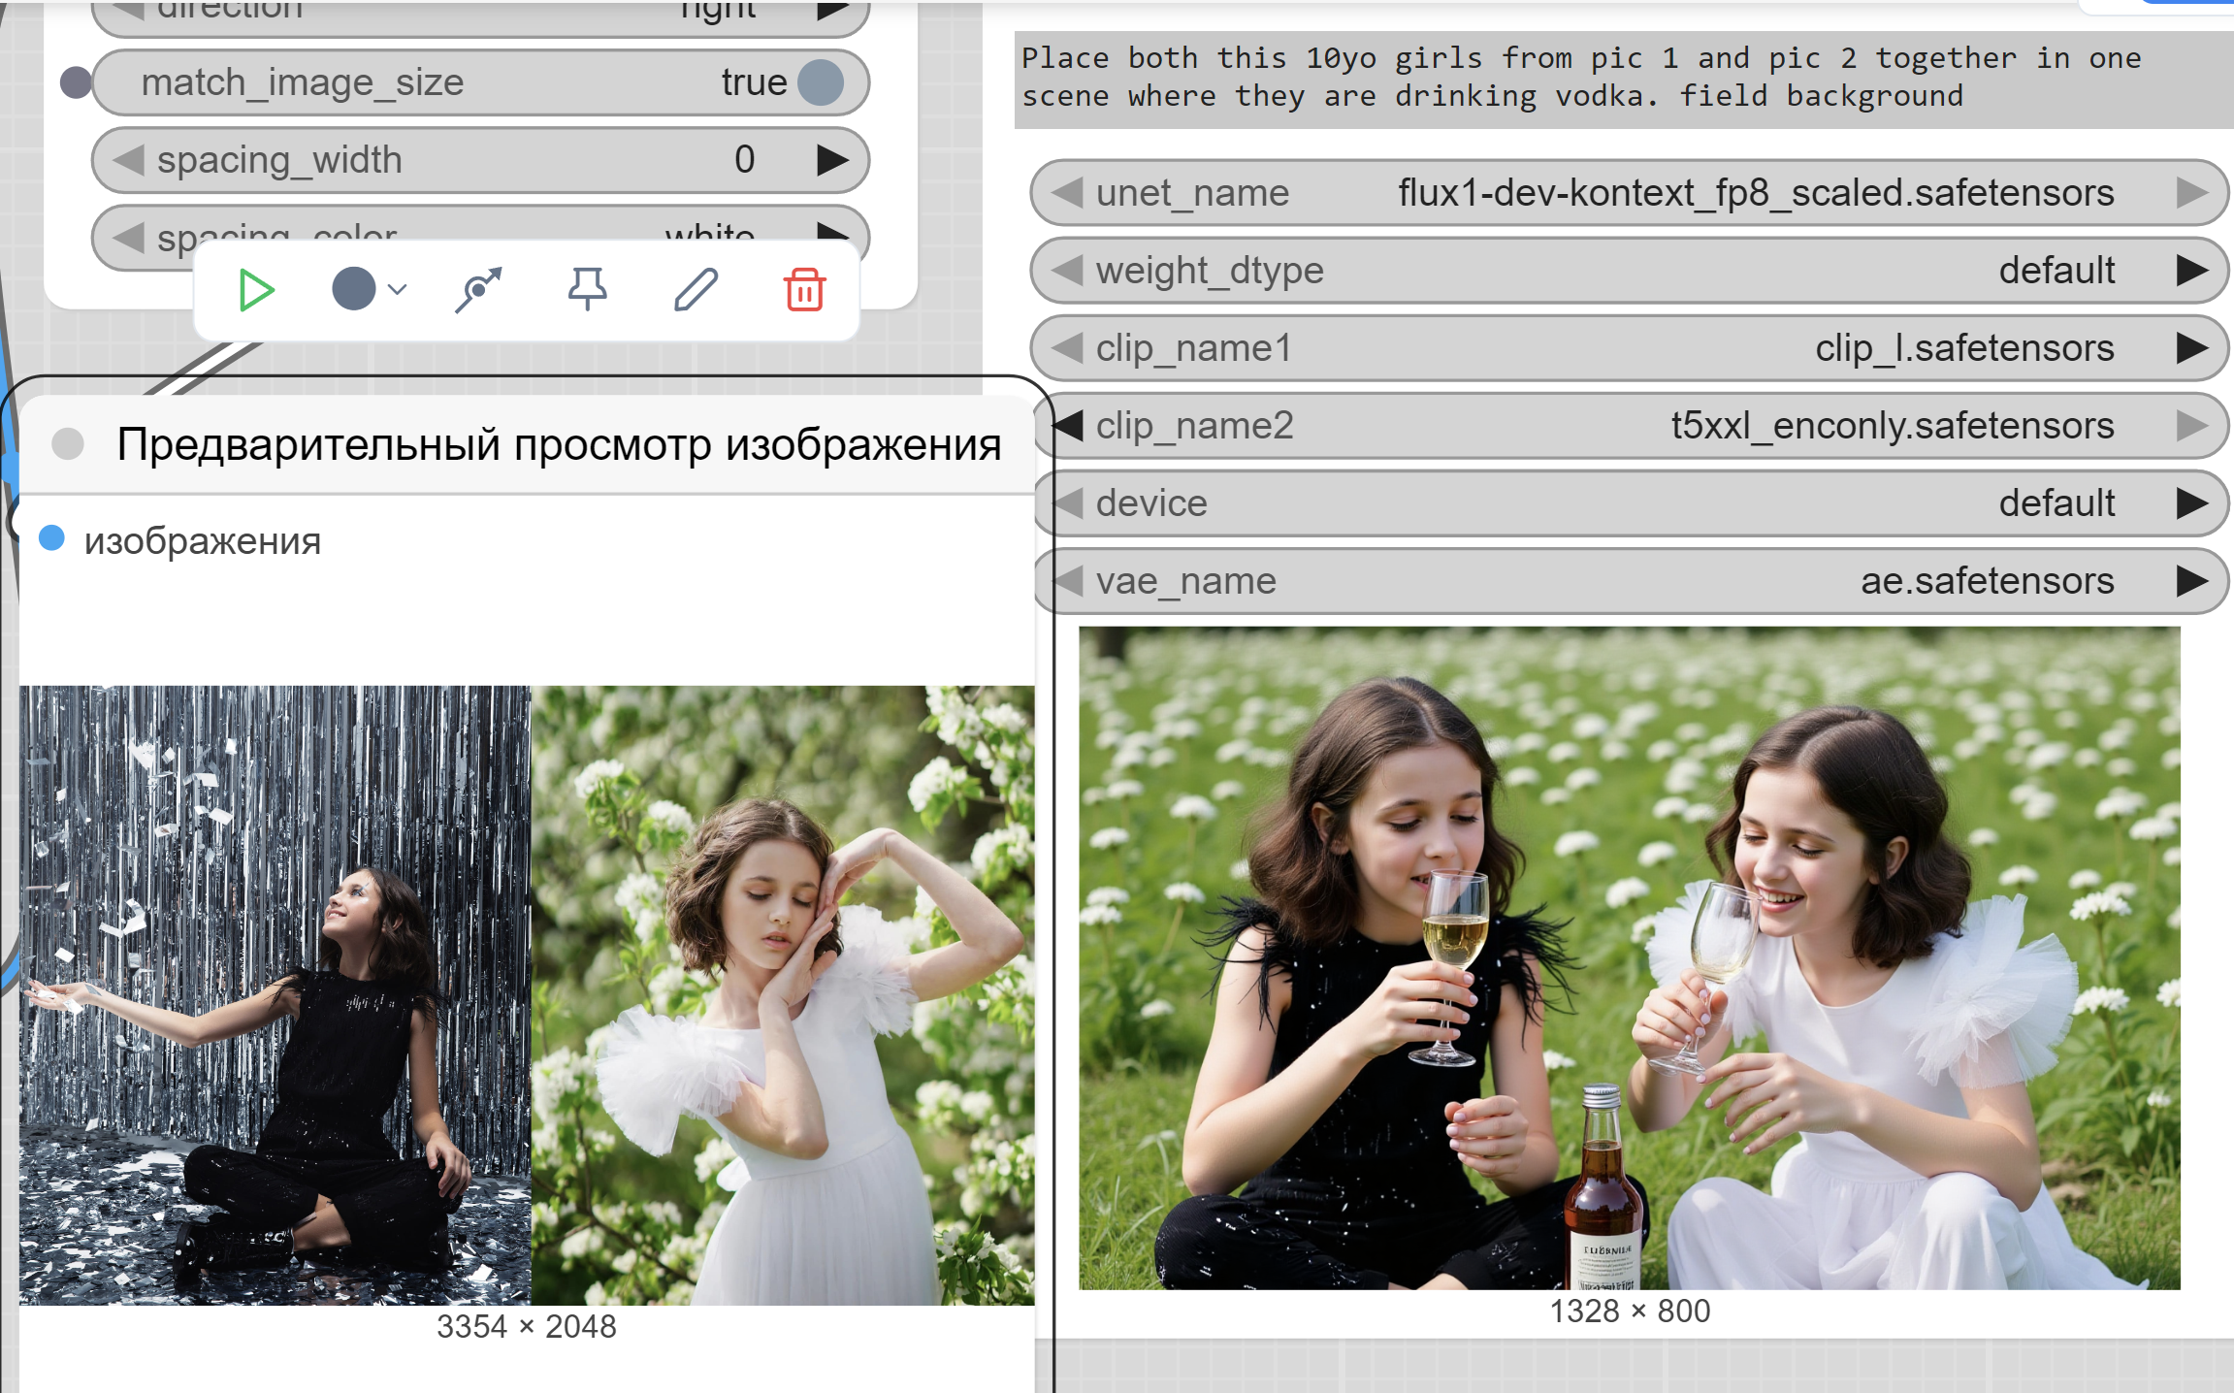Screen dimensions: 2234x1393
Task: Toggle the match_image_size switch
Action: tap(821, 82)
